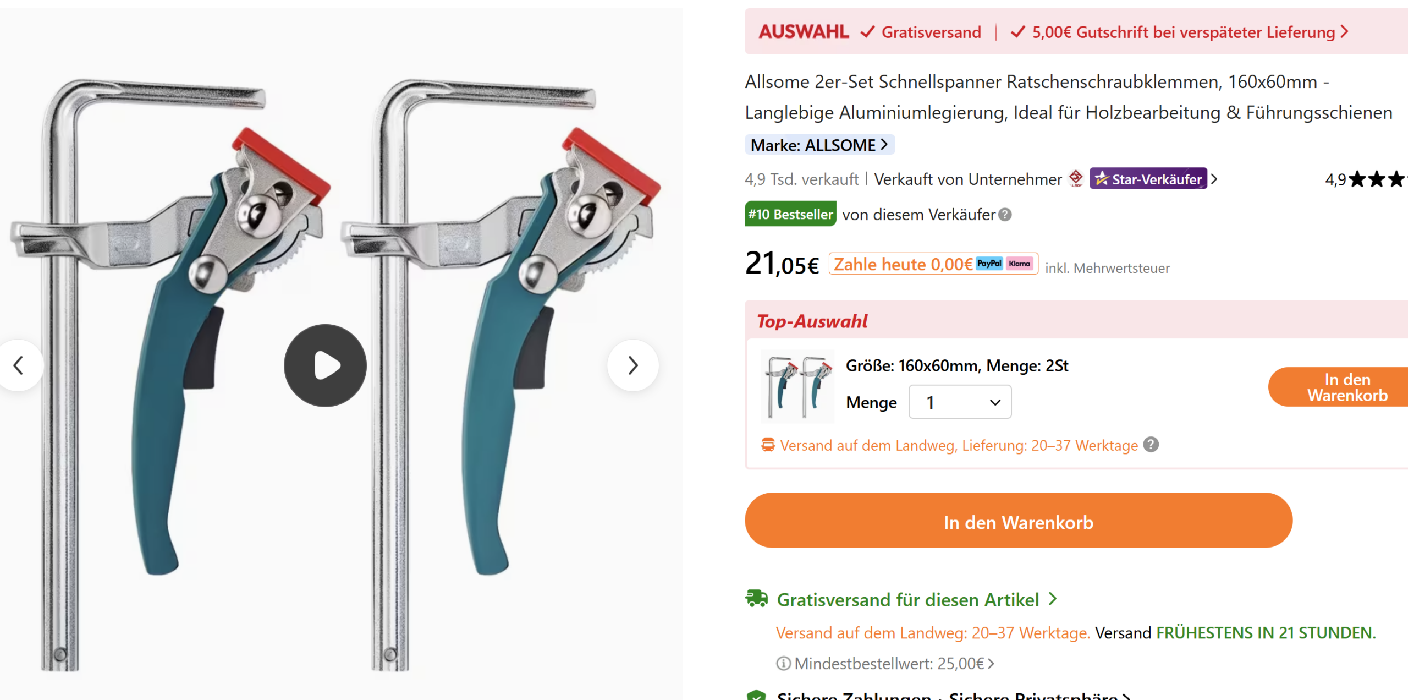The height and width of the screenshot is (700, 1408).
Task: Click the #10 Bestseller badge
Action: (790, 214)
